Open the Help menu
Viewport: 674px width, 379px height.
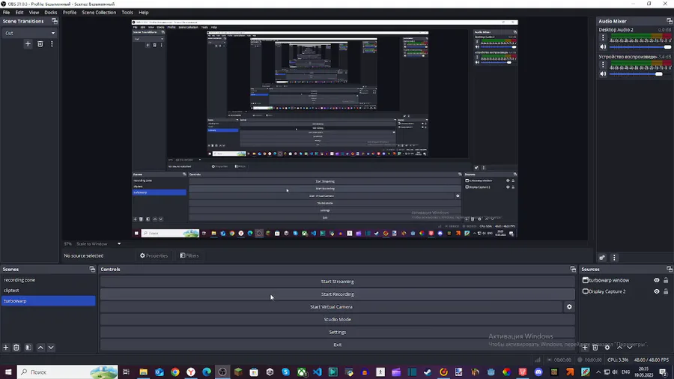pos(144,13)
